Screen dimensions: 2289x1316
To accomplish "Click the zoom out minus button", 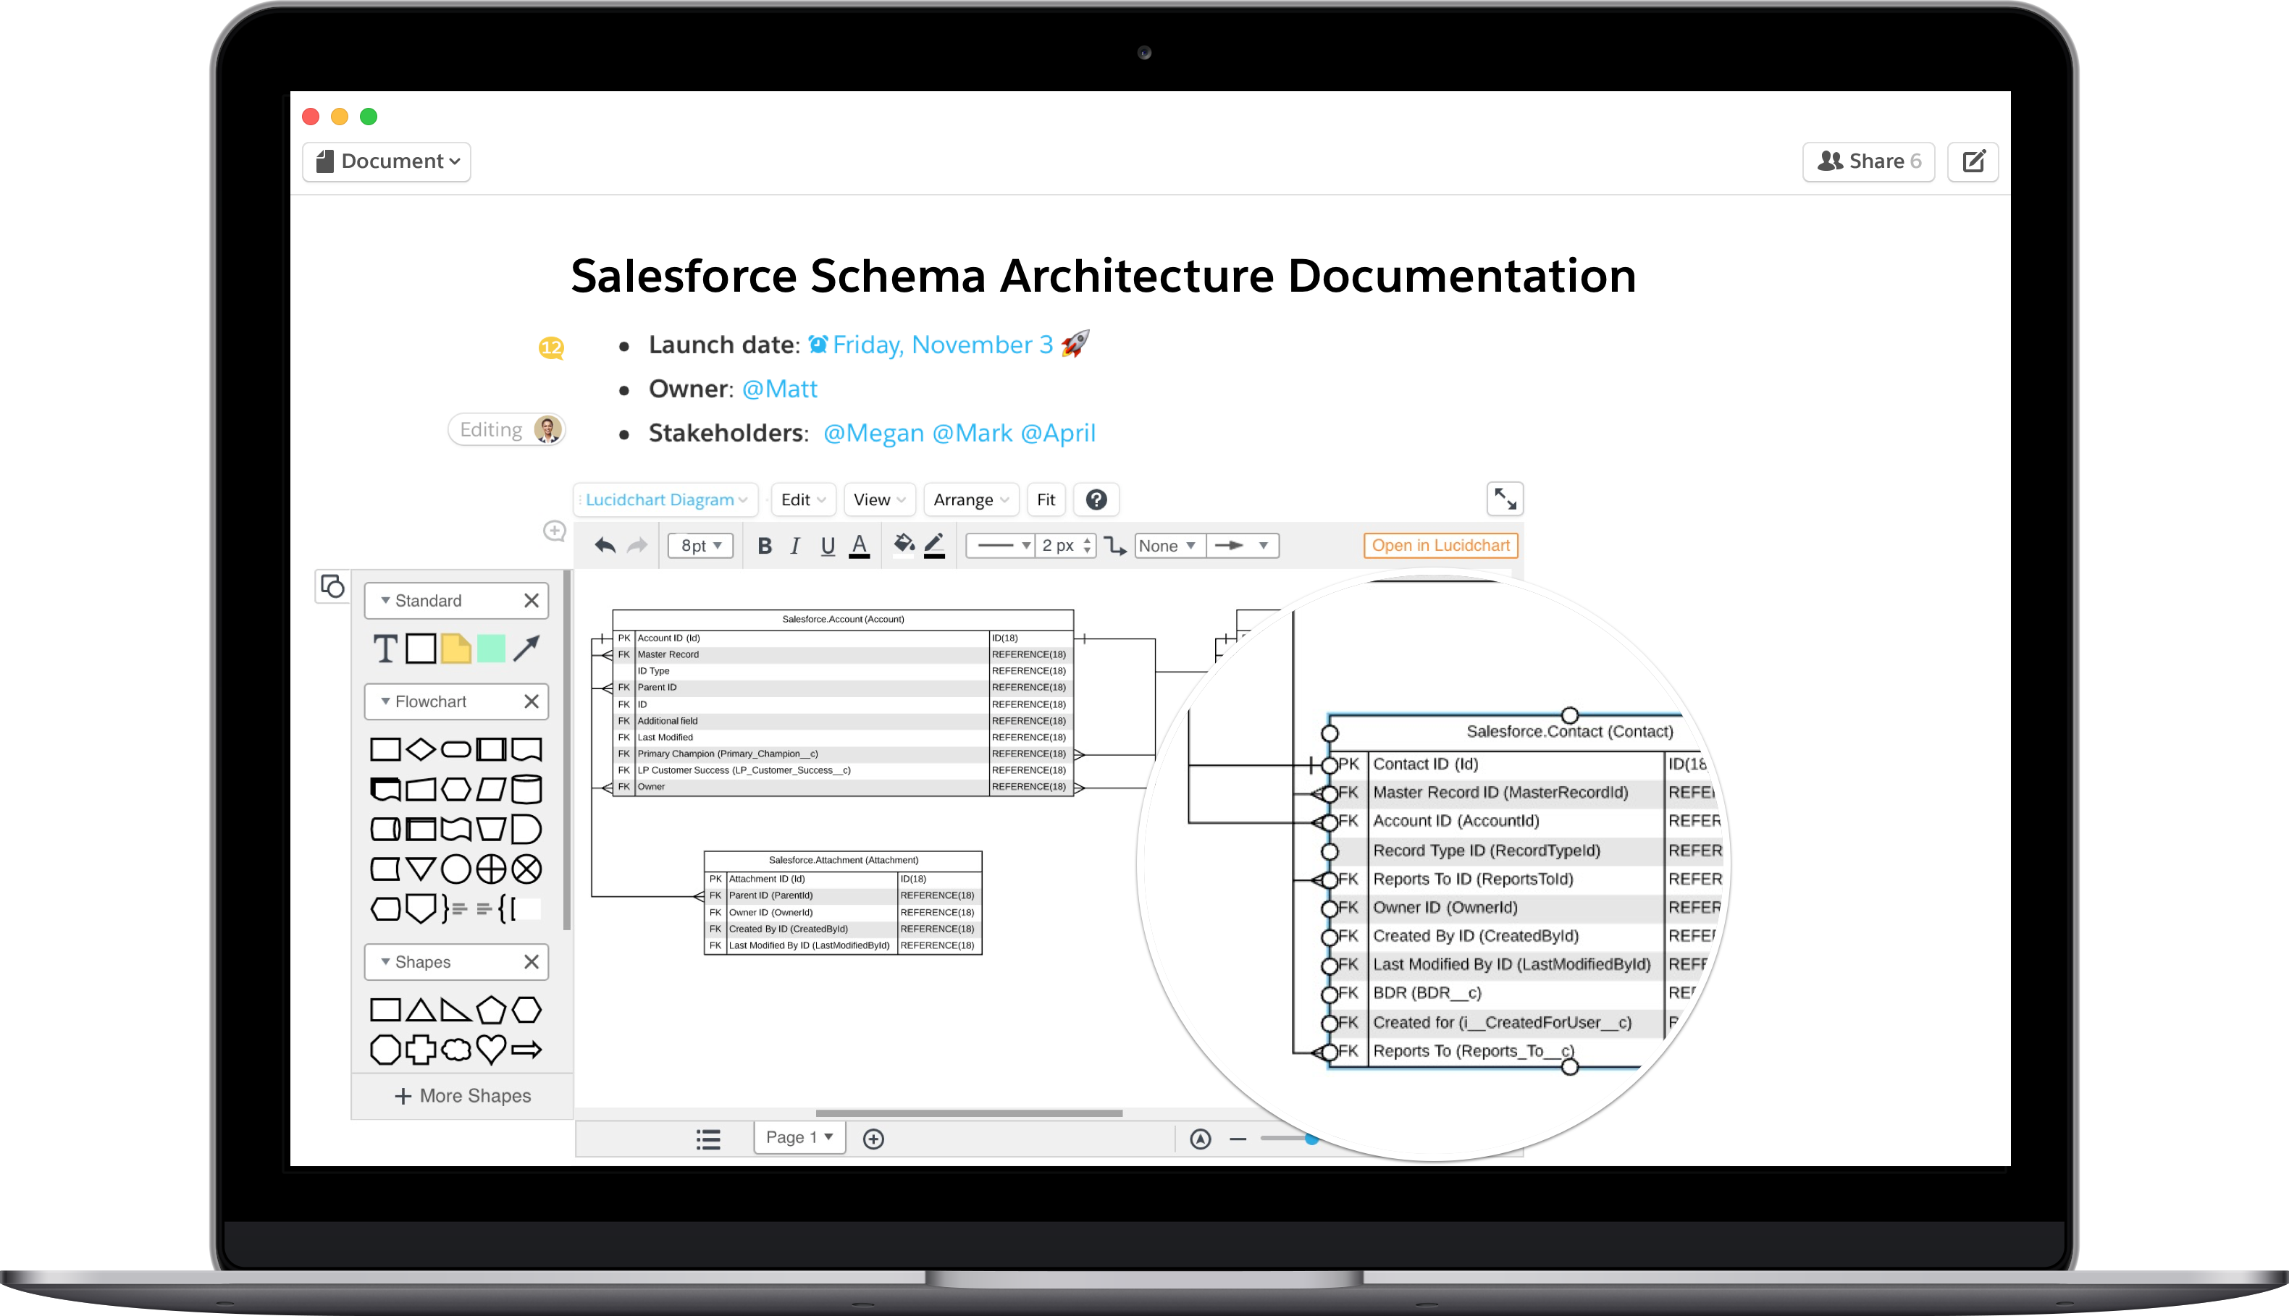I will pyautogui.click(x=1238, y=1139).
